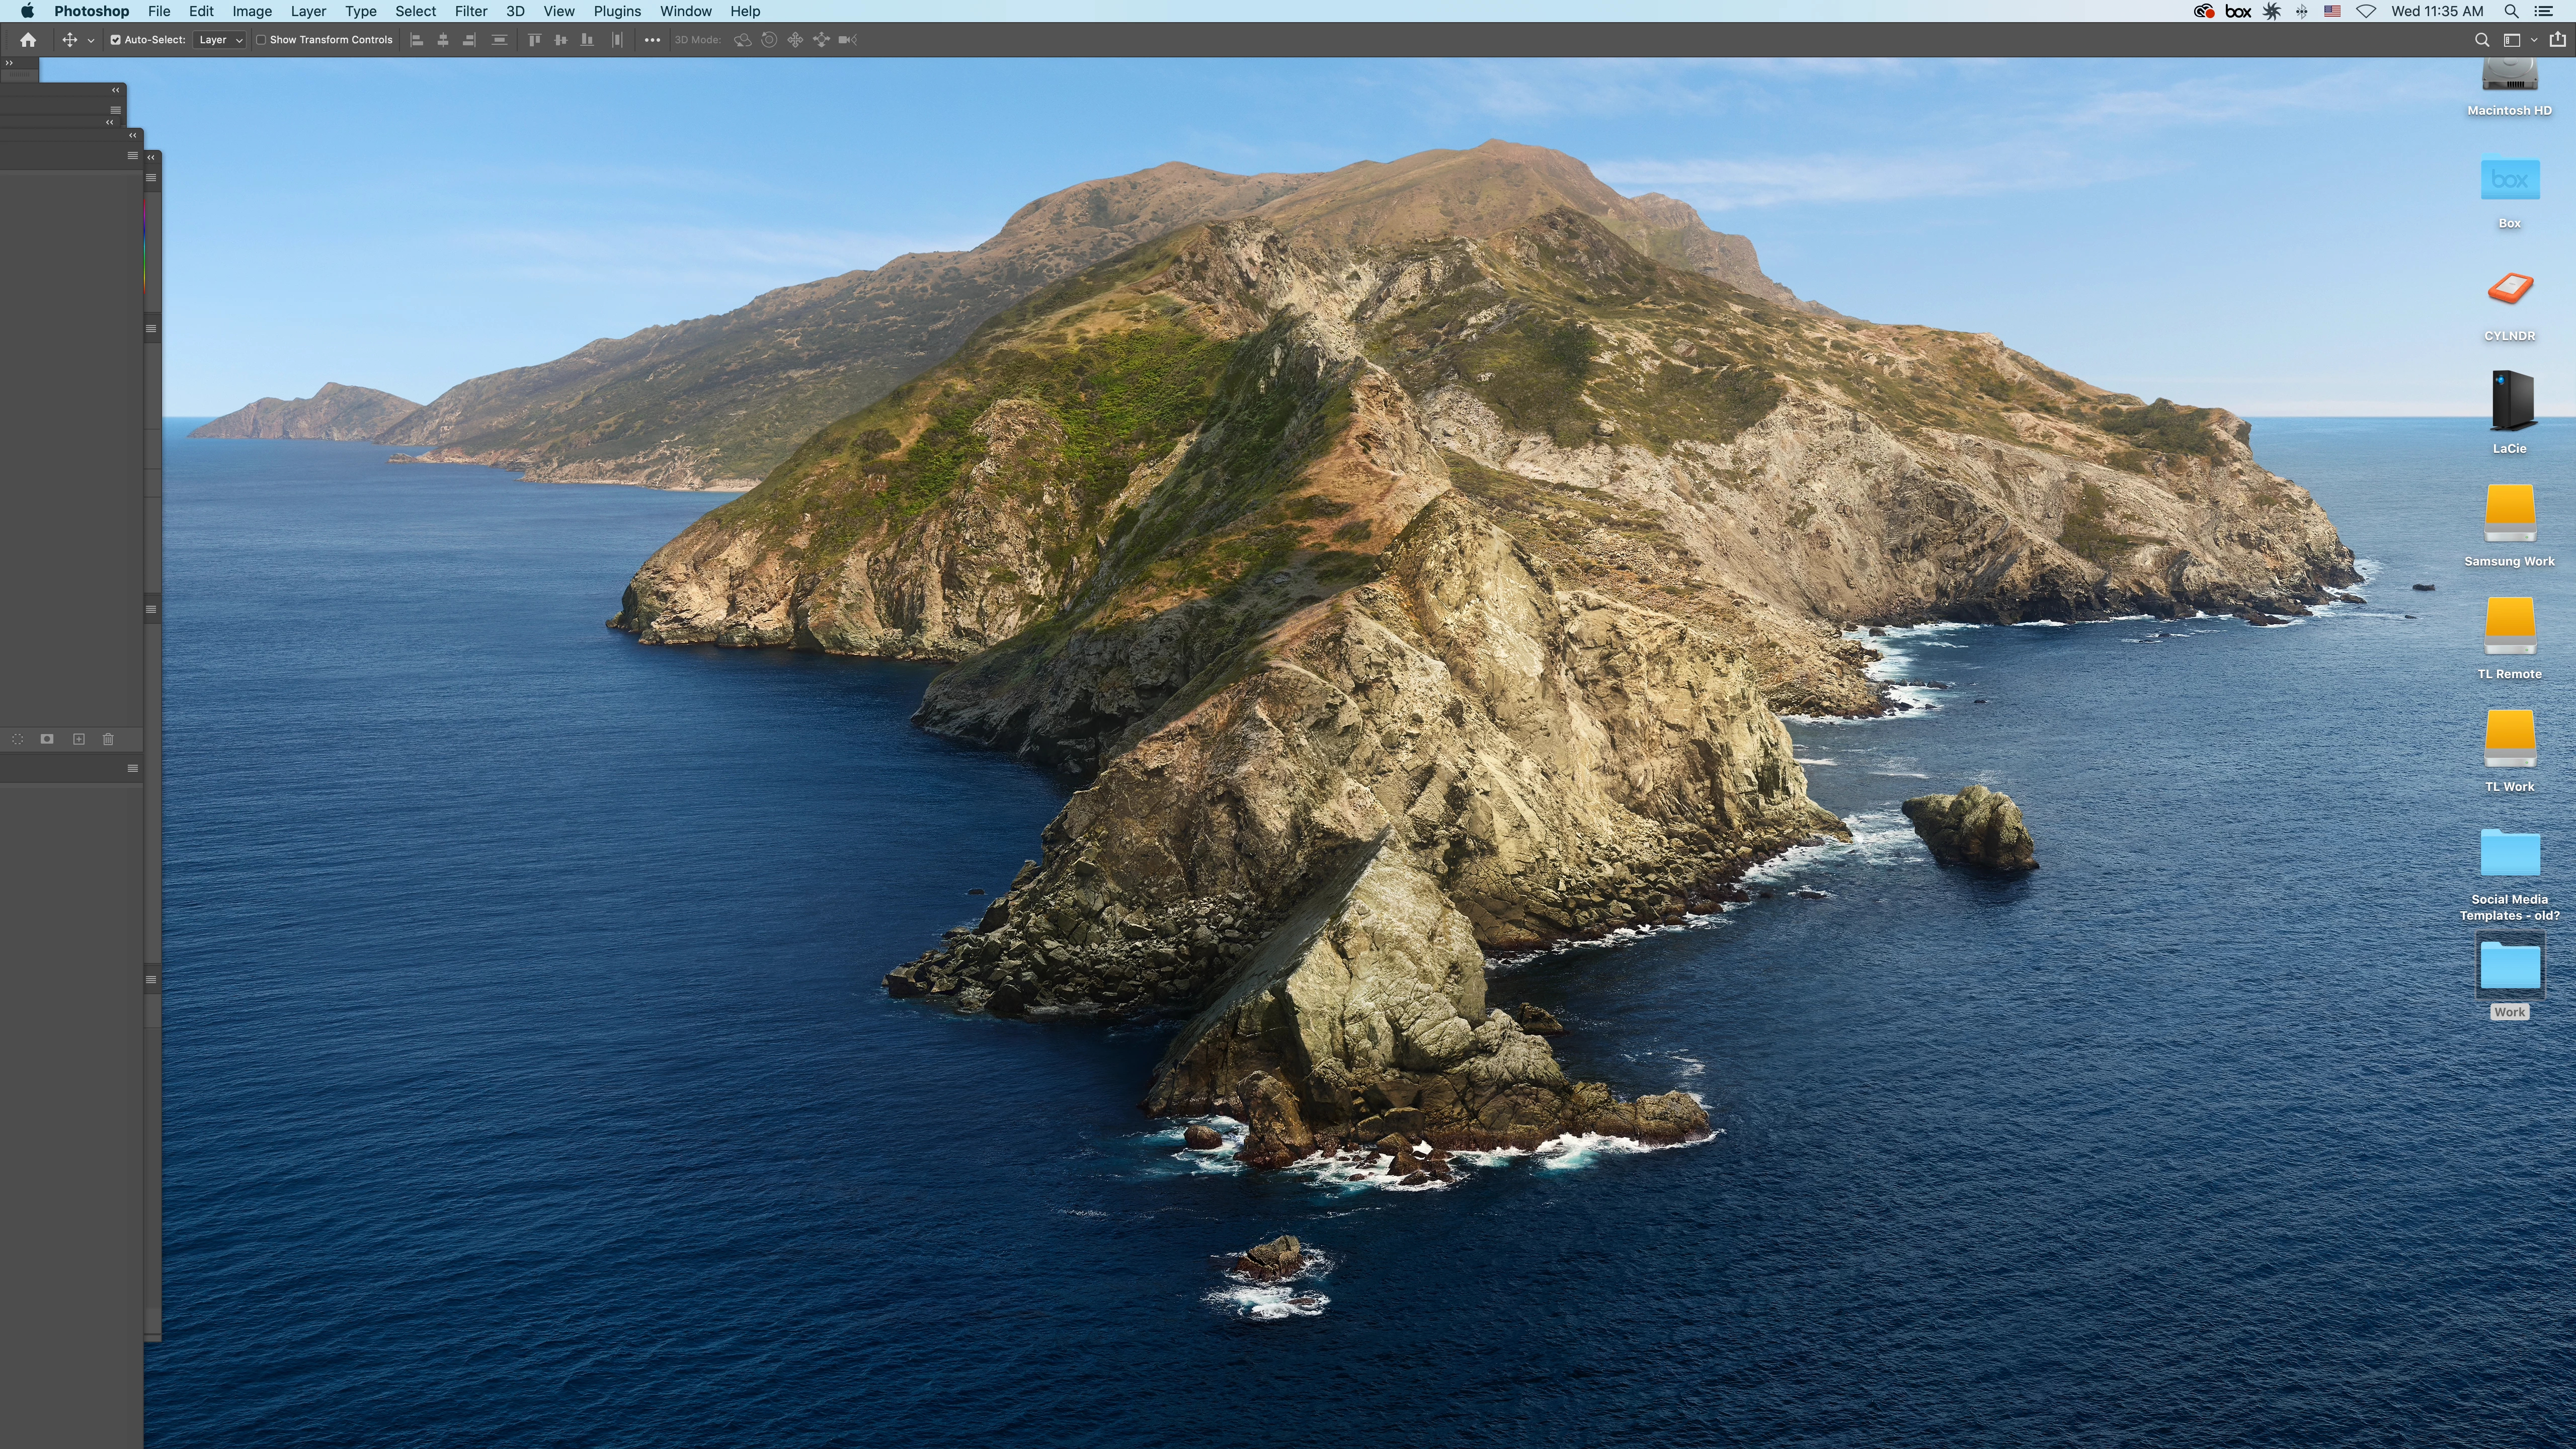2576x1449 pixels.
Task: Select the Work folder on desktop
Action: coord(2509,966)
